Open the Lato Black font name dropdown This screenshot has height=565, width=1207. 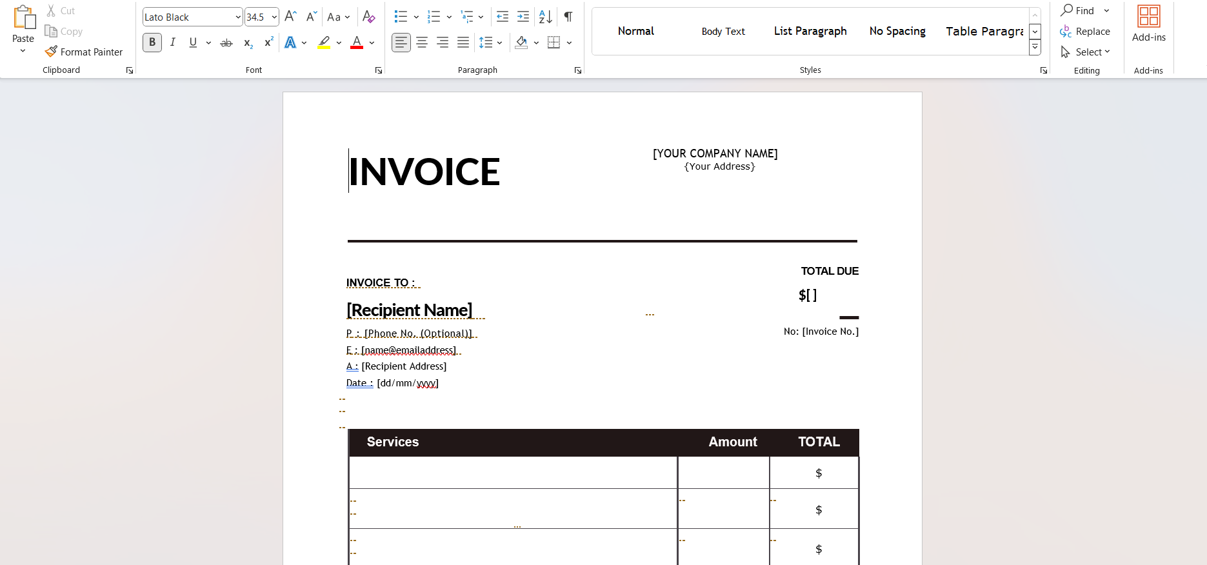[x=238, y=17]
